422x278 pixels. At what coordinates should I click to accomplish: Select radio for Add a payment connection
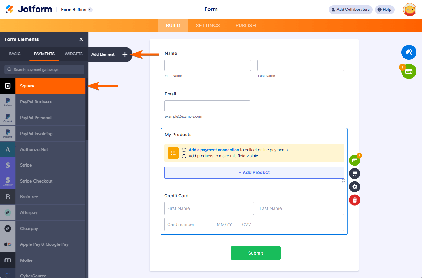pyautogui.click(x=184, y=150)
